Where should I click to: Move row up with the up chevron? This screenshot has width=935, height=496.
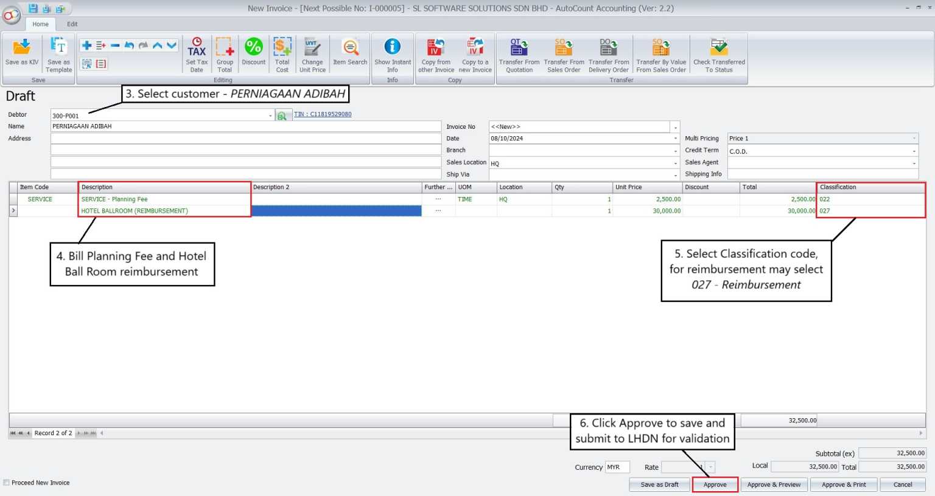point(158,46)
